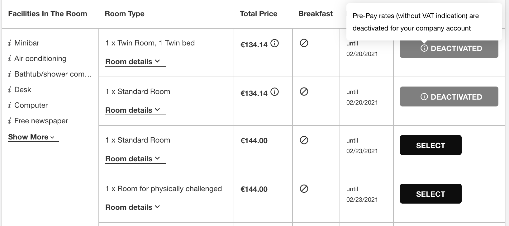This screenshot has height=226, width=509.
Task: Click info icon beside Bathtub/shower combination
Action: 10,74
